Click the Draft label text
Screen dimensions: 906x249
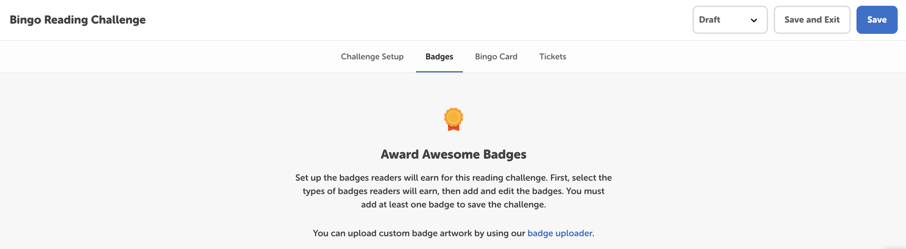710,20
